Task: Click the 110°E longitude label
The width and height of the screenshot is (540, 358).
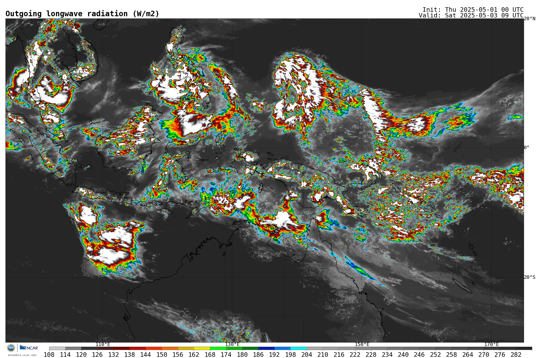Action: click(103, 345)
